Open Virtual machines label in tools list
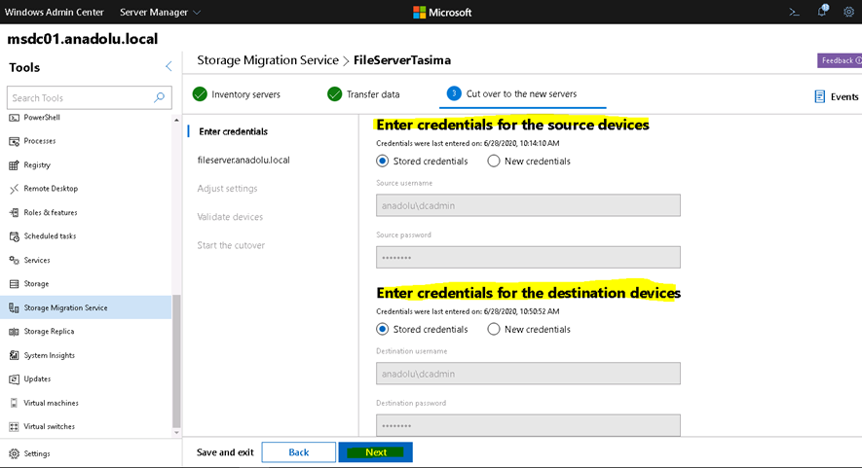Screen dimensions: 862x468 coord(51,403)
